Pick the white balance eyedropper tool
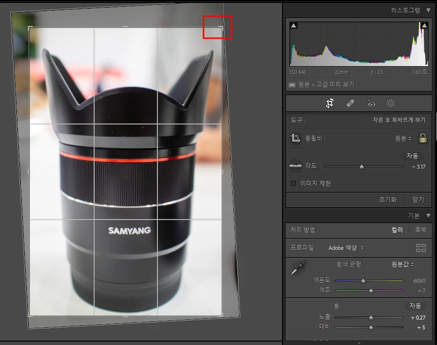This screenshot has width=437, height=345. [x=298, y=268]
